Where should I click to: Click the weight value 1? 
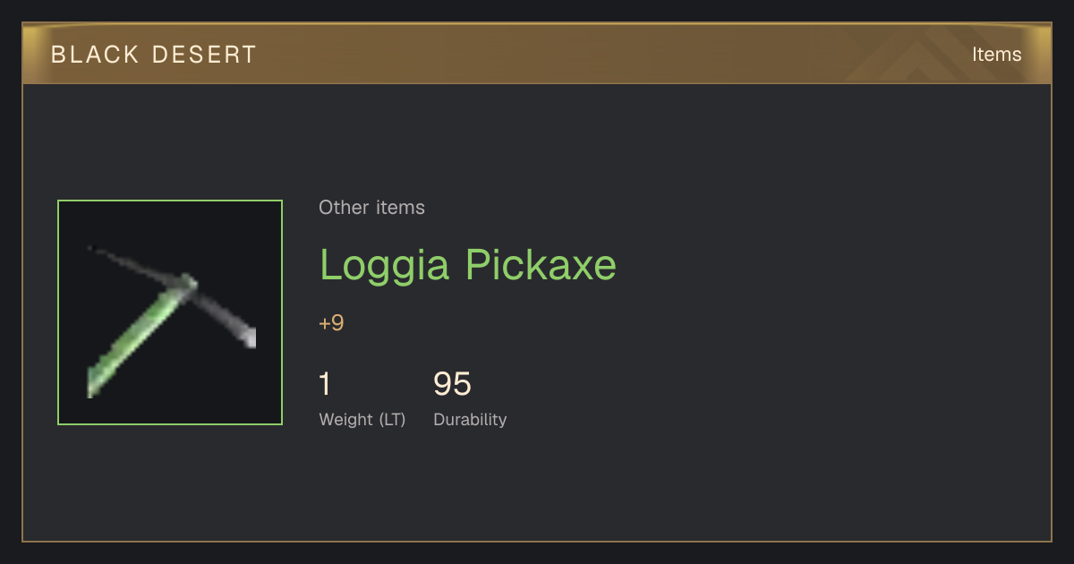tap(325, 384)
